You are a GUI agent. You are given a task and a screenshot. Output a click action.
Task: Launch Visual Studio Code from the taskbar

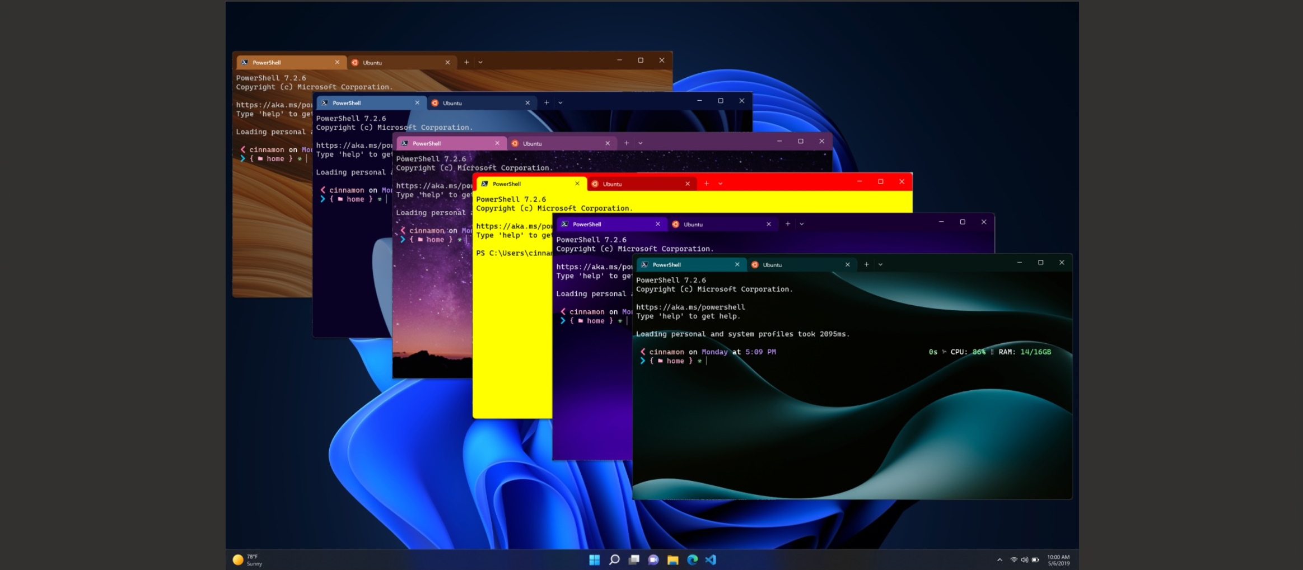711,559
